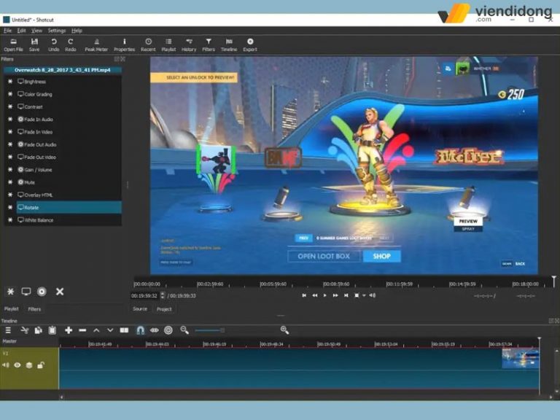Click the timeline Cut scissors icon
560x420 pixels.
pos(25,330)
